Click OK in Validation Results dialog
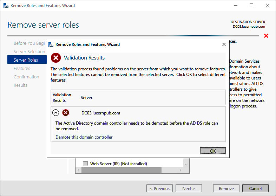The width and height of the screenshot is (276, 196). click(x=213, y=151)
